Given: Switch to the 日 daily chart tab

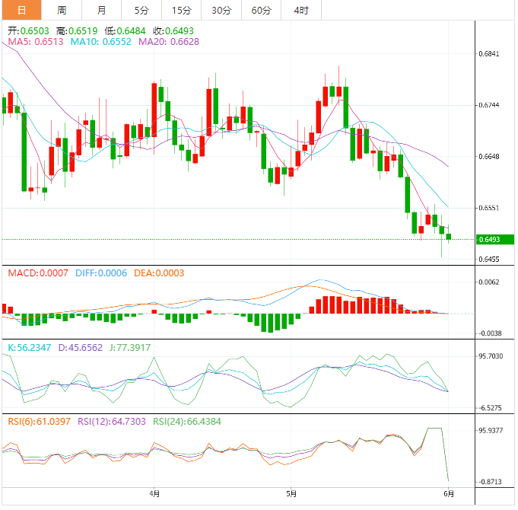Looking at the screenshot, I should 21,10.
